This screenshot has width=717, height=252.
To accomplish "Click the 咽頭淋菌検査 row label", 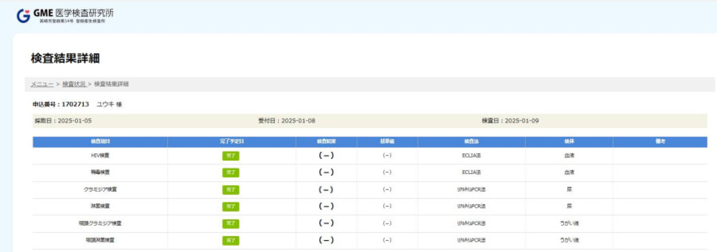I will pyautogui.click(x=100, y=240).
